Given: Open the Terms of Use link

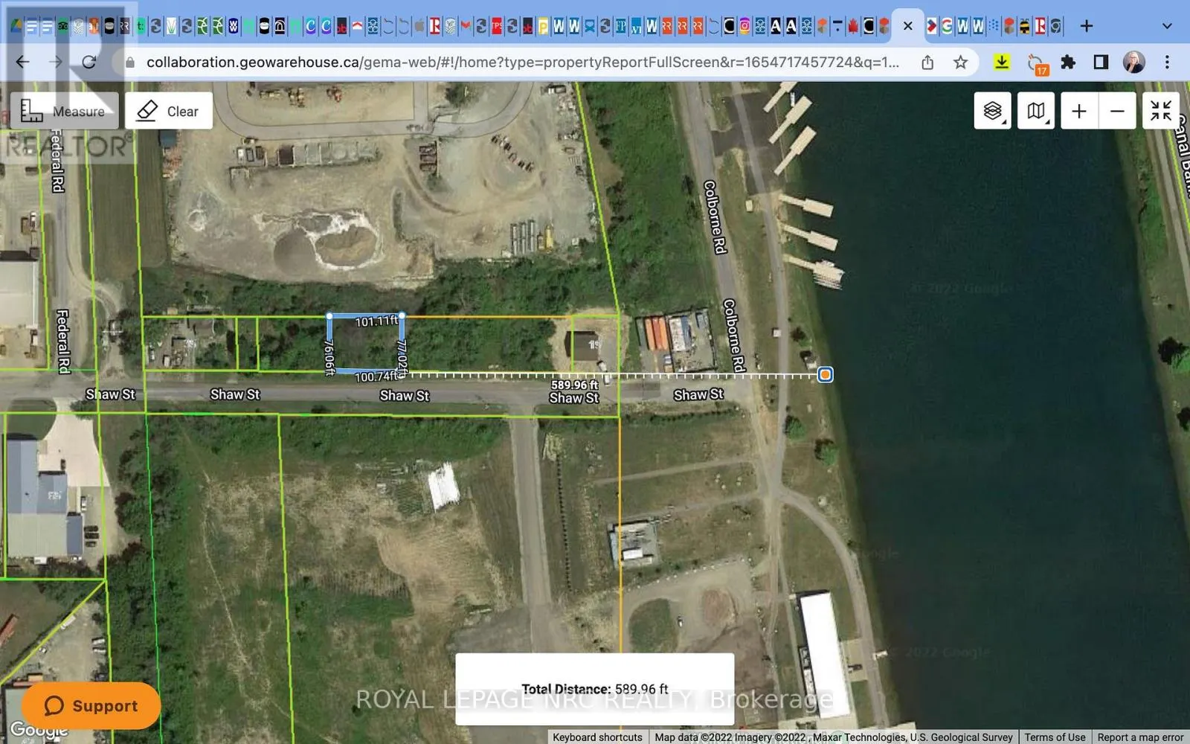Looking at the screenshot, I should (1055, 737).
